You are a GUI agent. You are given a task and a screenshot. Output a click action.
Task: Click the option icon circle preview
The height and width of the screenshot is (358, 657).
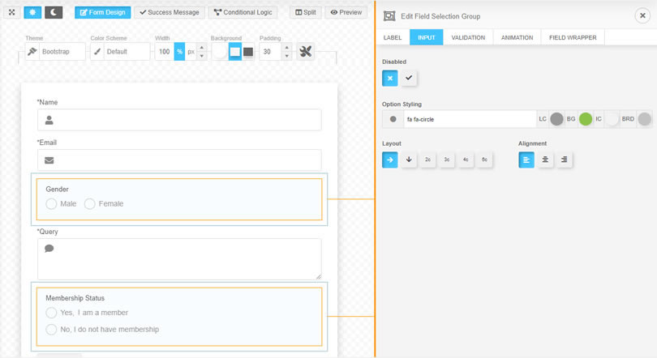(x=393, y=119)
